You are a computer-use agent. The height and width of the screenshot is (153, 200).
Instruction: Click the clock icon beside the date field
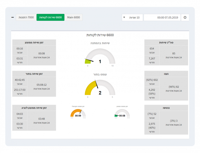point(185,18)
